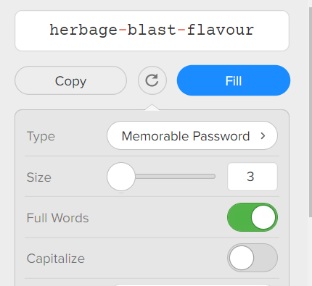Image resolution: width=312 pixels, height=286 pixels.
Task: Click the word herbage in the password
Action: (x=83, y=30)
